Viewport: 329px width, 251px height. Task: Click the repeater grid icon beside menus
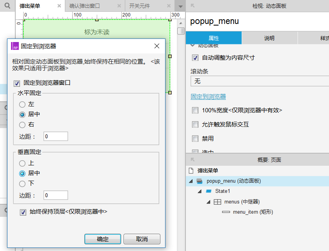click(x=217, y=202)
